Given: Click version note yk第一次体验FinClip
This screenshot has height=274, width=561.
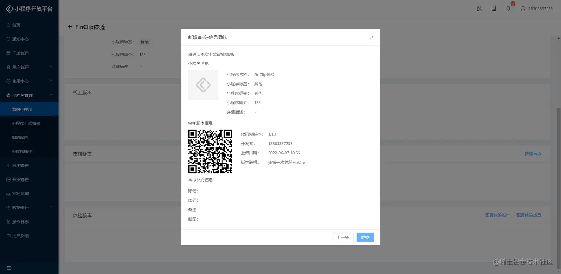Looking at the screenshot, I should click(x=286, y=163).
